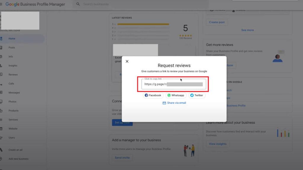
Task: Click the View insights button
Action: pyautogui.click(x=217, y=144)
